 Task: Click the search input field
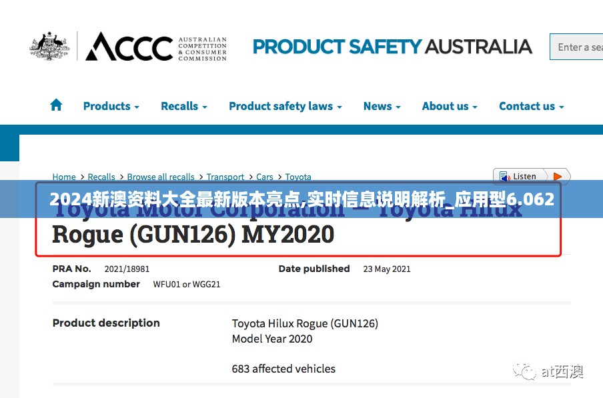click(x=578, y=47)
